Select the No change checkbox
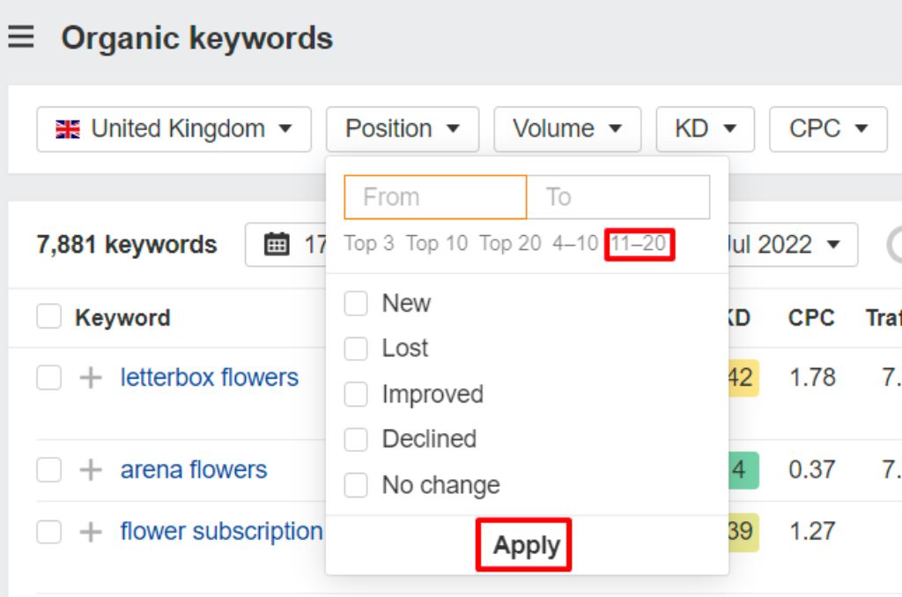The width and height of the screenshot is (902, 597). pos(356,485)
